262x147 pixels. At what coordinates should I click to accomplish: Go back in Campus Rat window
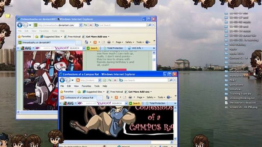pyautogui.click(x=62, y=80)
